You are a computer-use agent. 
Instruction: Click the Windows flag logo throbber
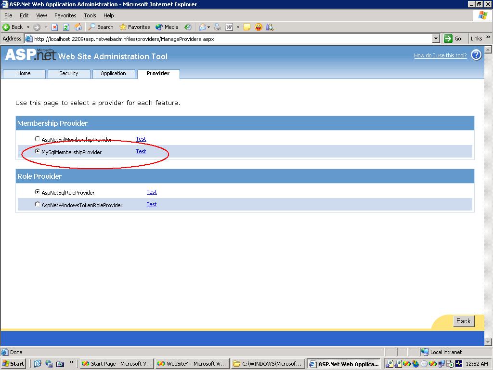coord(483,15)
